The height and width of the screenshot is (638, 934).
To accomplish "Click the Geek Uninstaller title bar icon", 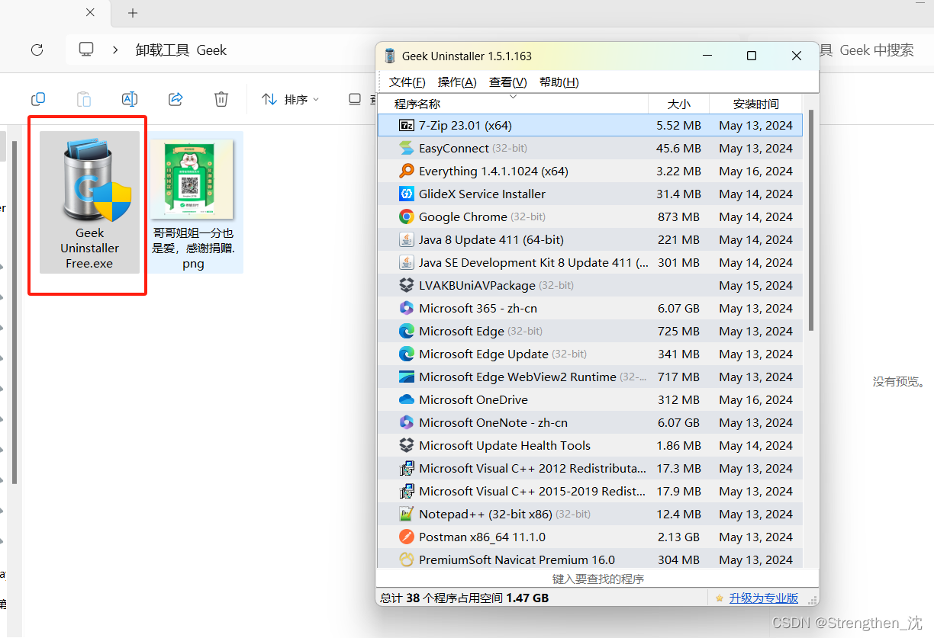I will coord(390,56).
